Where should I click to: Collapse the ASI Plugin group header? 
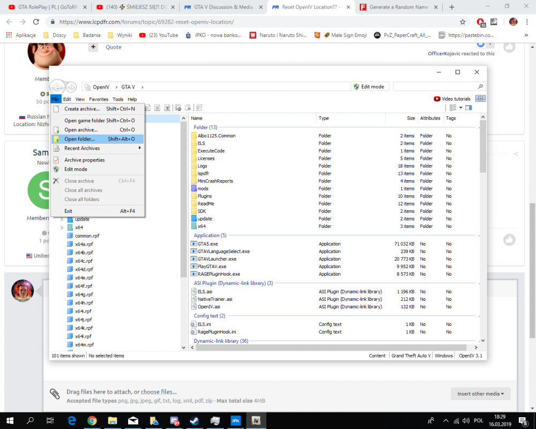click(233, 283)
